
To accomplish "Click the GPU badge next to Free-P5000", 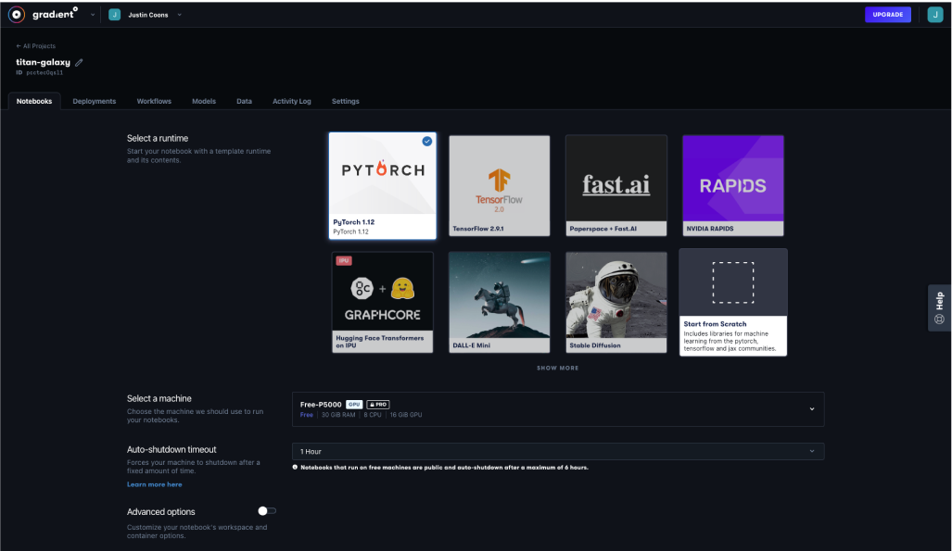I will [x=354, y=404].
